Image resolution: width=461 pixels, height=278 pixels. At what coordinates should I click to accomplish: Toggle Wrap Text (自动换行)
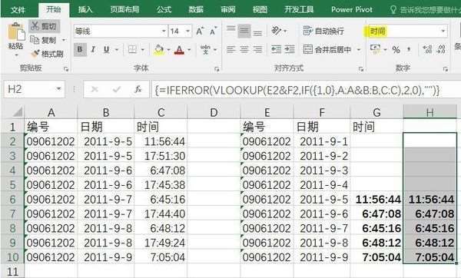tap(323, 31)
